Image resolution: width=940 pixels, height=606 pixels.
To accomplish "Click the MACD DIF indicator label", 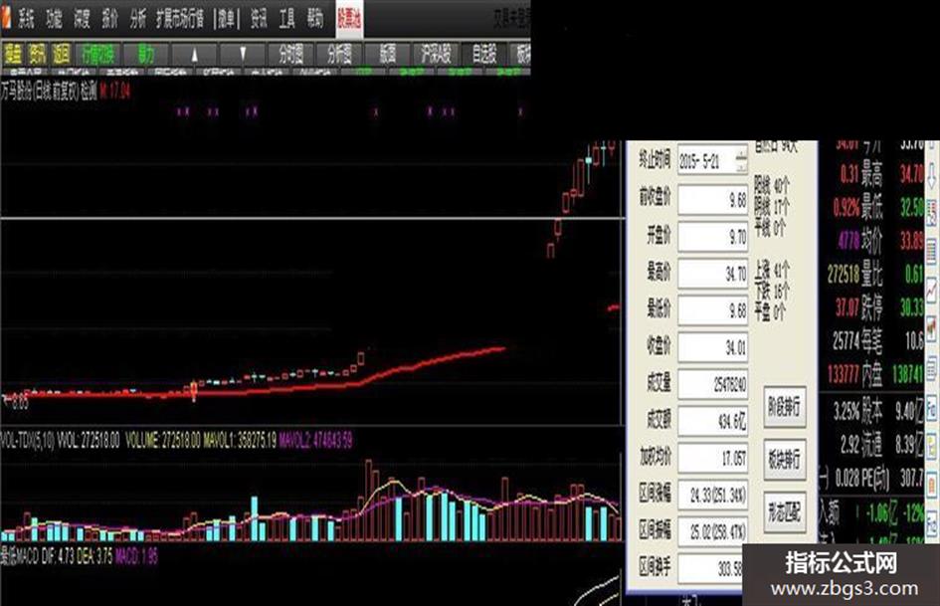I will pos(57,556).
